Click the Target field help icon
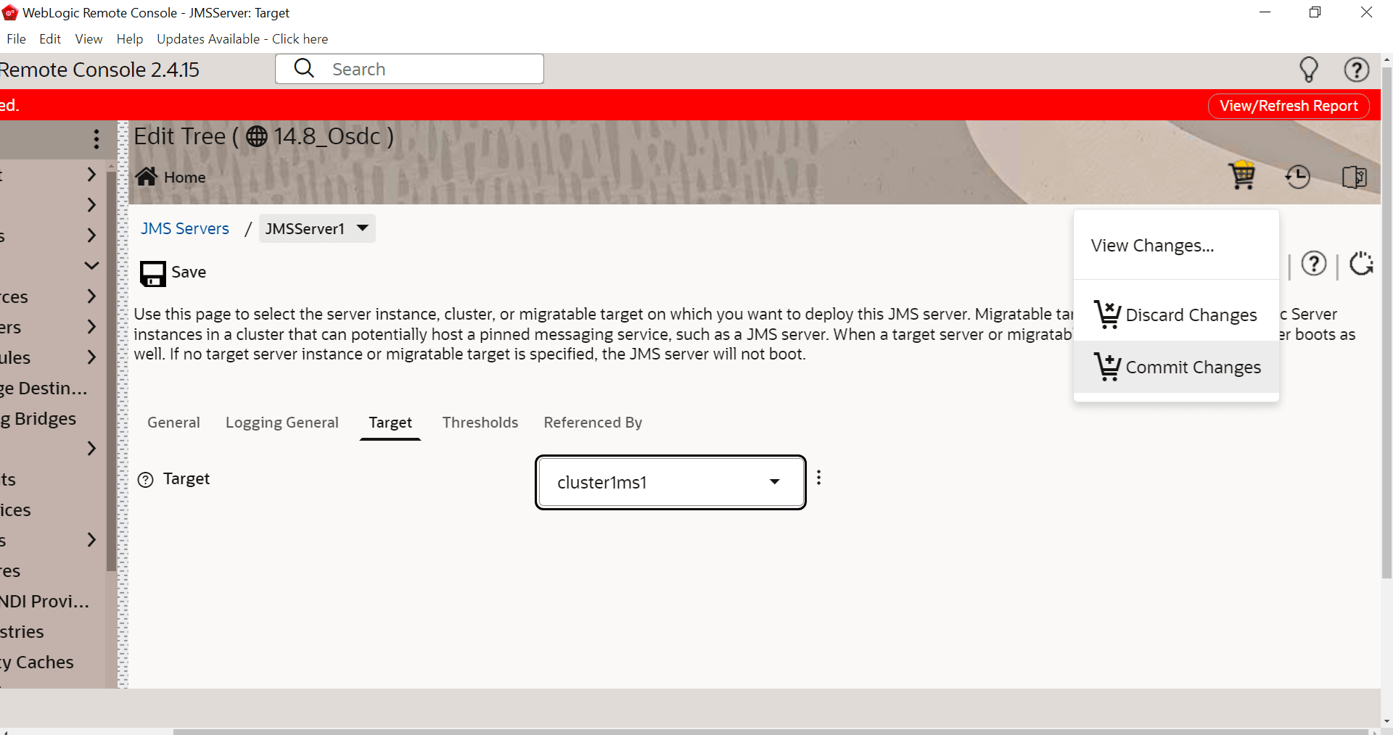The height and width of the screenshot is (735, 1393). point(146,480)
